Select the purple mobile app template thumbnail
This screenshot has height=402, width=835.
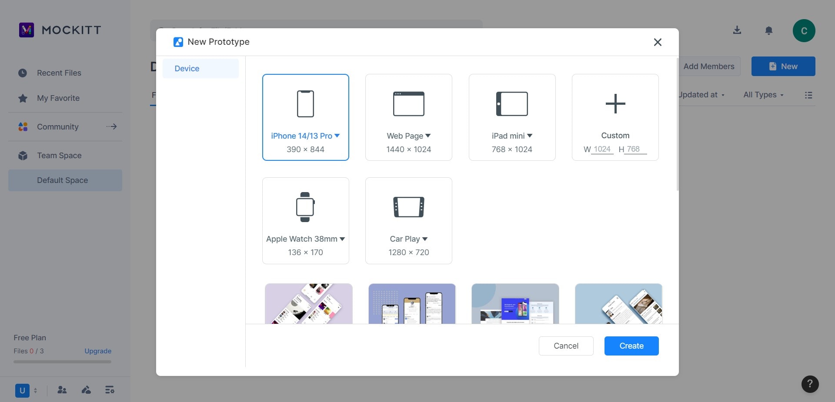pos(309,304)
